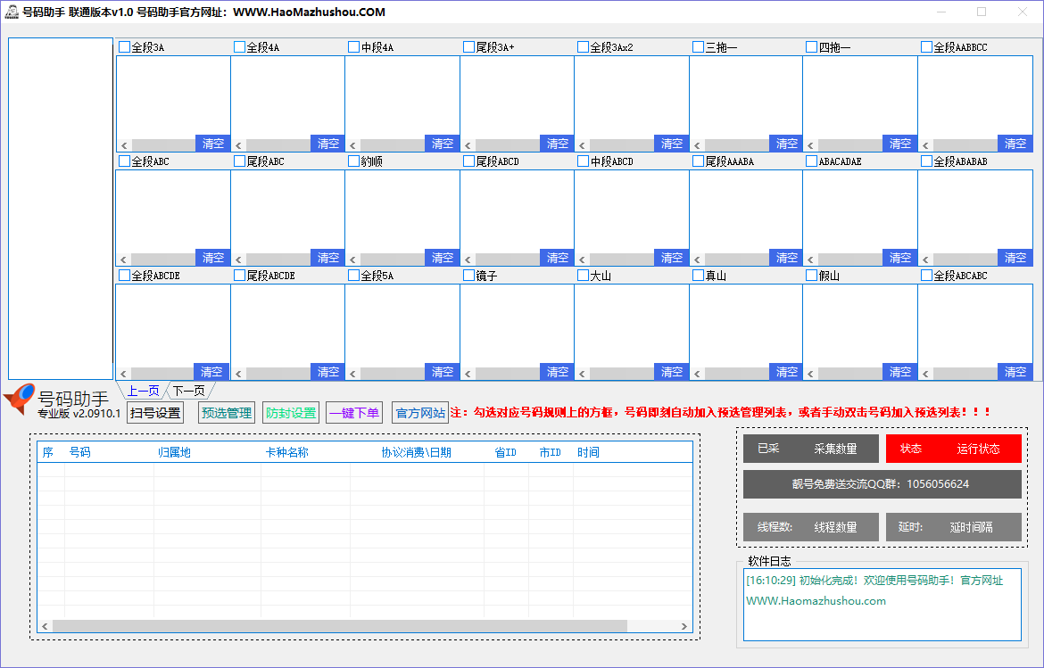Viewport: 1044px width, 668px height.
Task: Open 扫号设置 settings
Action: coord(155,413)
